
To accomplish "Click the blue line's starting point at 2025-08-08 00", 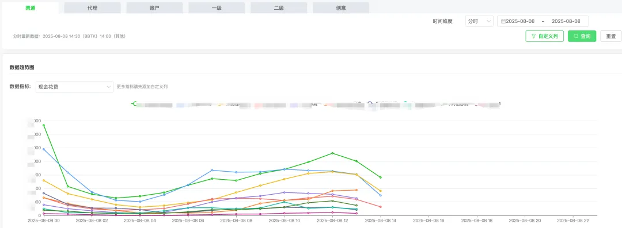I will (x=44, y=149).
